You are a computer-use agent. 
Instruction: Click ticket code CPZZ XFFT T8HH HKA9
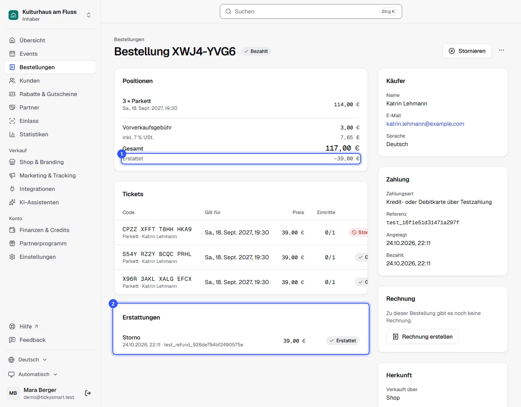point(157,229)
